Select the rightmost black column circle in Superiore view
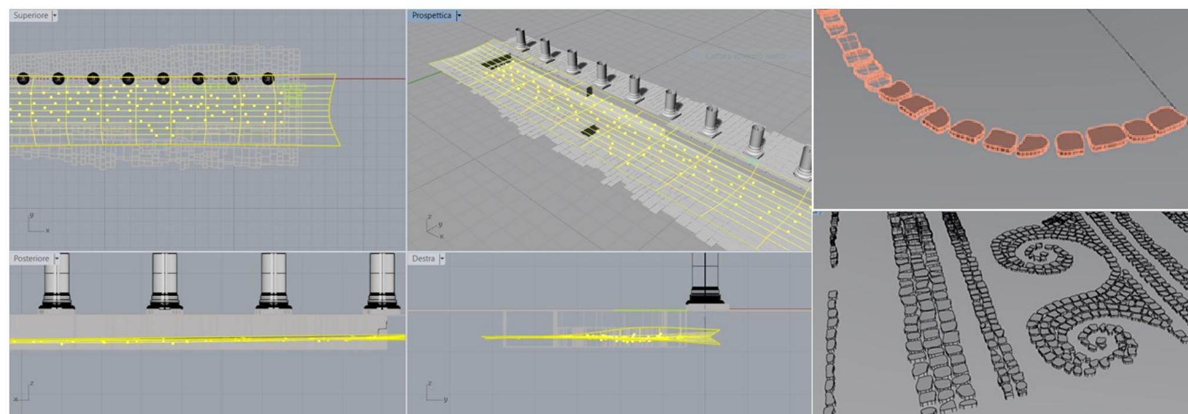This screenshot has height=414, width=1188. point(268,78)
